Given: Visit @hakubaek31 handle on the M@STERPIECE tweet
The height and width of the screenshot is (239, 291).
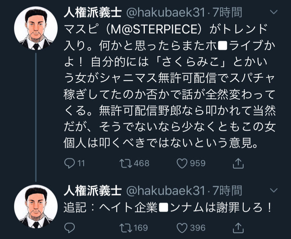Looking at the screenshot, I should 165,13.
